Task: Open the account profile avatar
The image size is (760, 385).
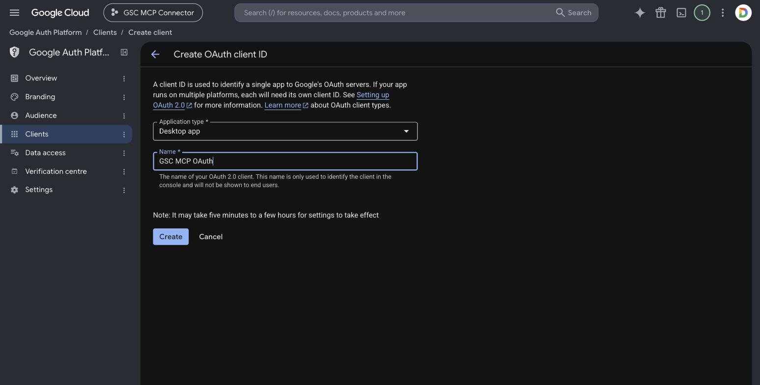Action: click(743, 13)
